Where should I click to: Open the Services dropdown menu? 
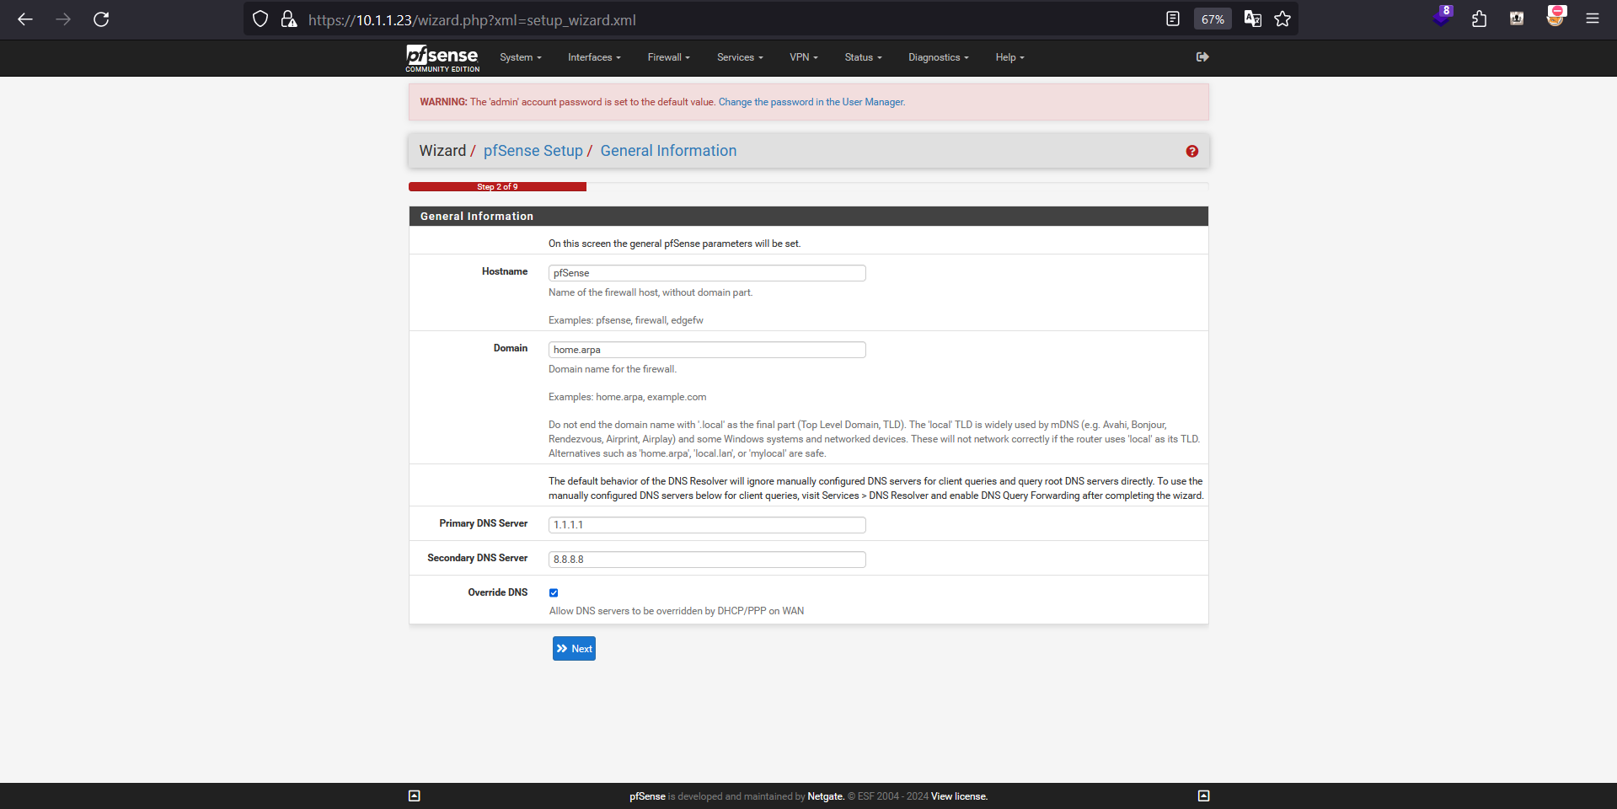pyautogui.click(x=740, y=57)
